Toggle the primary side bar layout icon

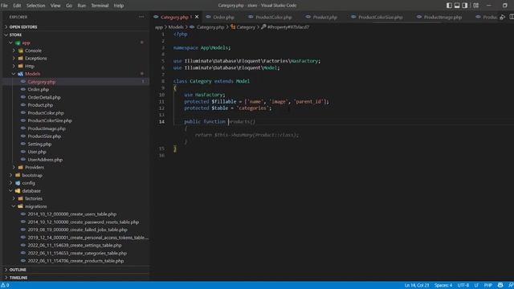(x=449, y=6)
